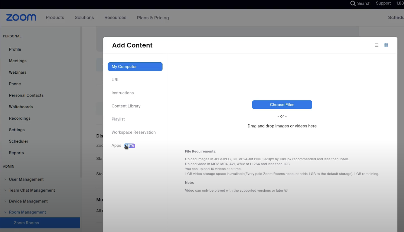Open the Products menu
The height and width of the screenshot is (232, 404).
click(x=55, y=17)
